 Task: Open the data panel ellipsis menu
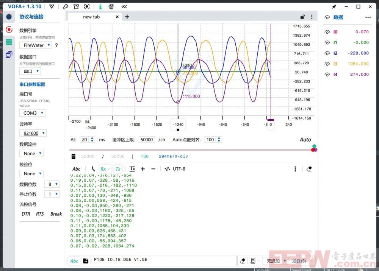368,17
